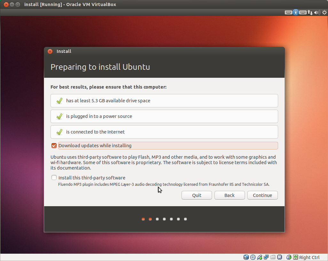Screen dimensions: 328x261
Task: Open the universal access indicator on top panel
Action: (x=295, y=12)
